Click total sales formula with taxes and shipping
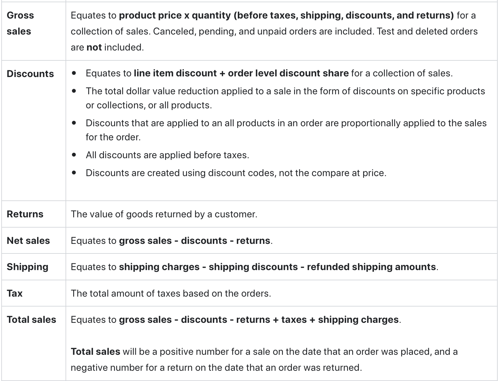 (259, 320)
